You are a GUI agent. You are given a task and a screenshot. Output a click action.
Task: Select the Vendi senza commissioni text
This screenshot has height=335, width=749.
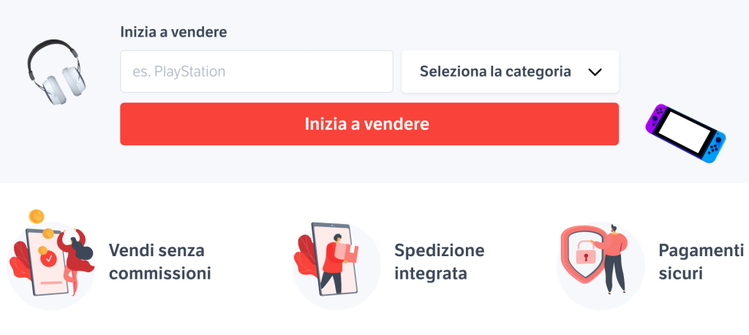coord(159,262)
